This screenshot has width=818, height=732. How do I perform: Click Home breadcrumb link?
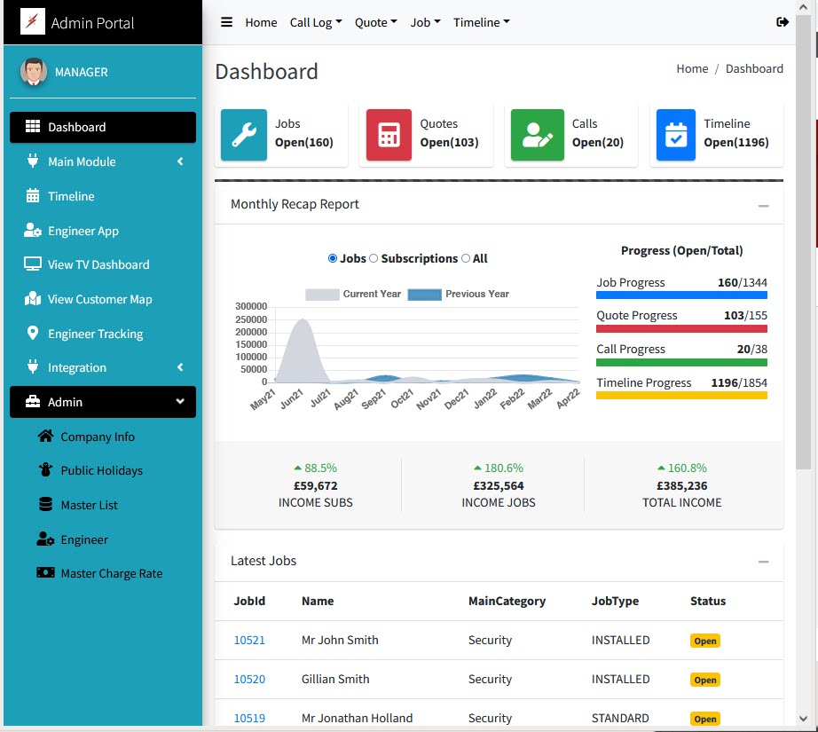click(x=692, y=68)
